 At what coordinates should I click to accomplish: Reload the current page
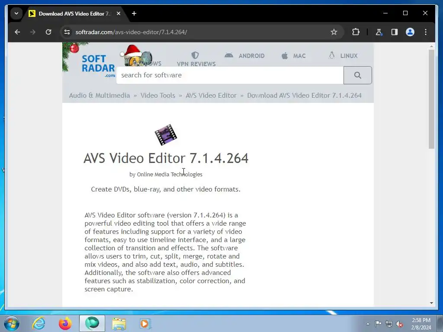tap(48, 32)
